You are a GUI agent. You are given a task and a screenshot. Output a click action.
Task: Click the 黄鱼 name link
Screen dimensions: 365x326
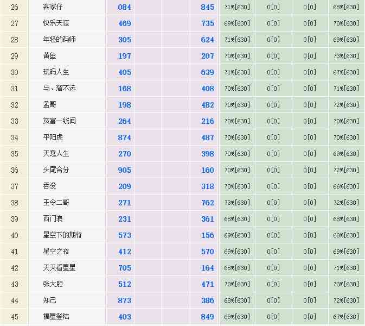coord(49,56)
